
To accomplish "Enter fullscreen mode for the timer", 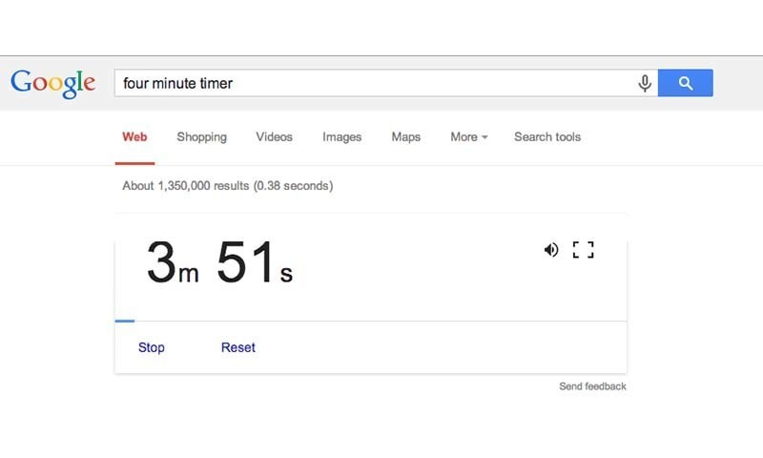I will [x=583, y=250].
